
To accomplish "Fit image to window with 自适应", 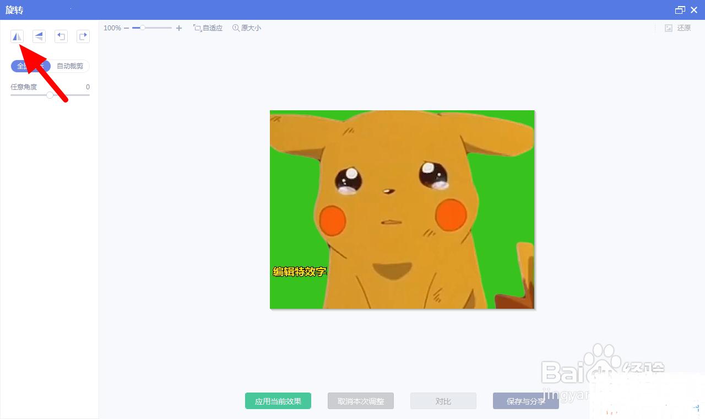I will coord(208,28).
